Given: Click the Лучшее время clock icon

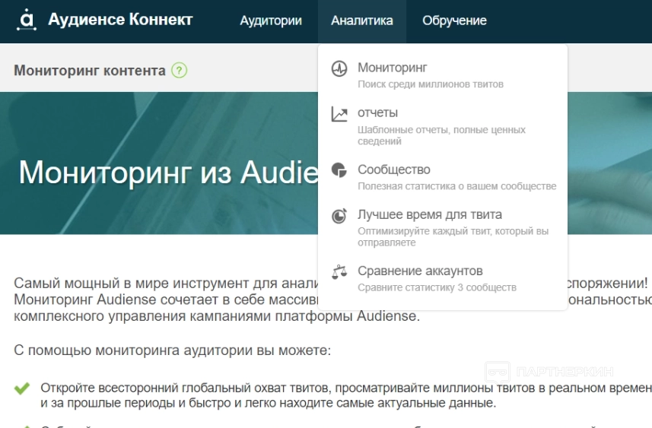Looking at the screenshot, I should (339, 216).
